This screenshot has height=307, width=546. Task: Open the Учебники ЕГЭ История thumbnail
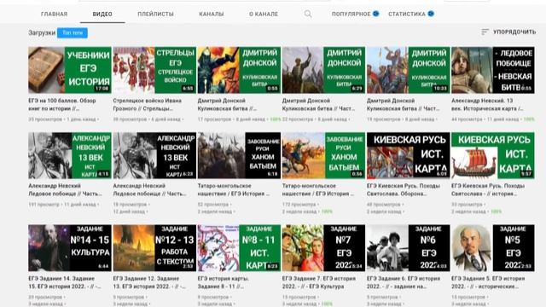point(70,70)
